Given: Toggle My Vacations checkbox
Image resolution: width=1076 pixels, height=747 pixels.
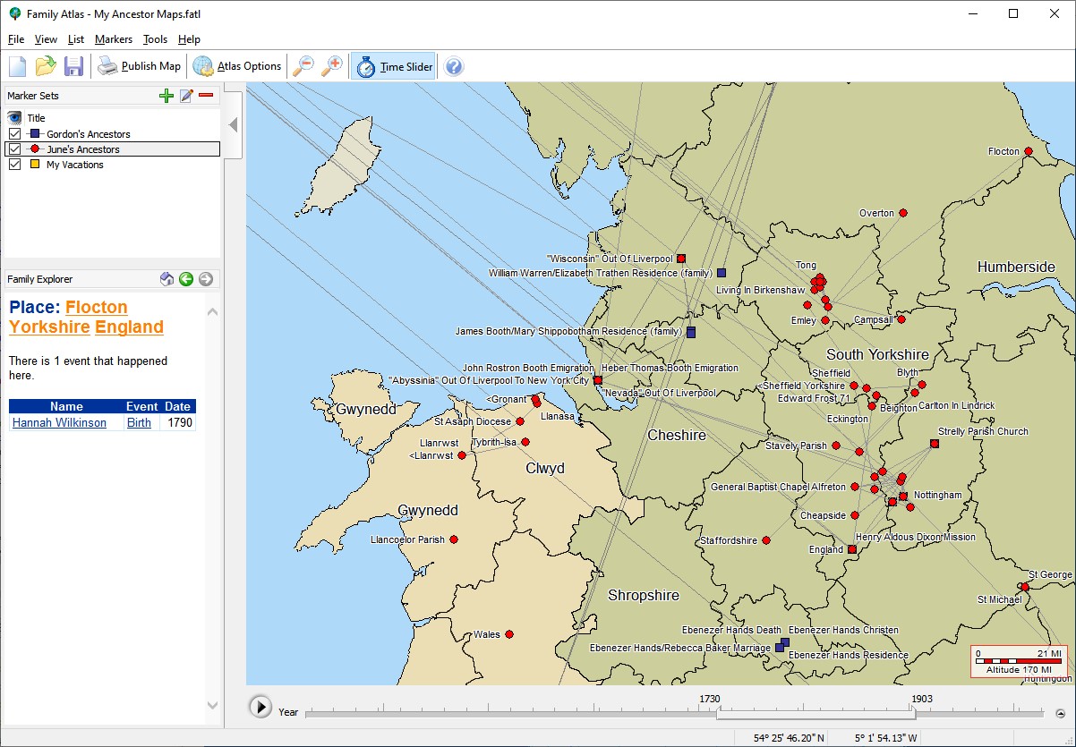Looking at the screenshot, I should pyautogui.click(x=14, y=165).
